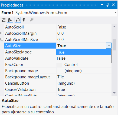
Task: Click the scrollbar down arrow
Action: coord(114,93)
